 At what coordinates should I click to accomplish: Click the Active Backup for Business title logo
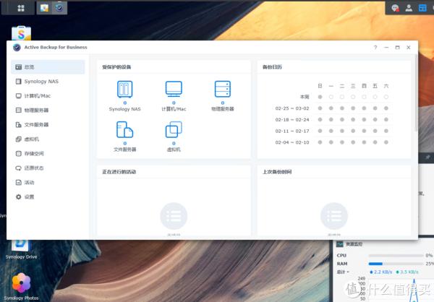pos(17,47)
